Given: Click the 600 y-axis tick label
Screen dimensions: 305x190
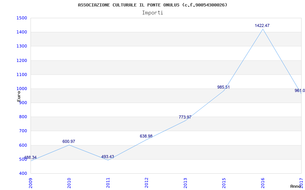Looking at the screenshot, I should 23,146.
